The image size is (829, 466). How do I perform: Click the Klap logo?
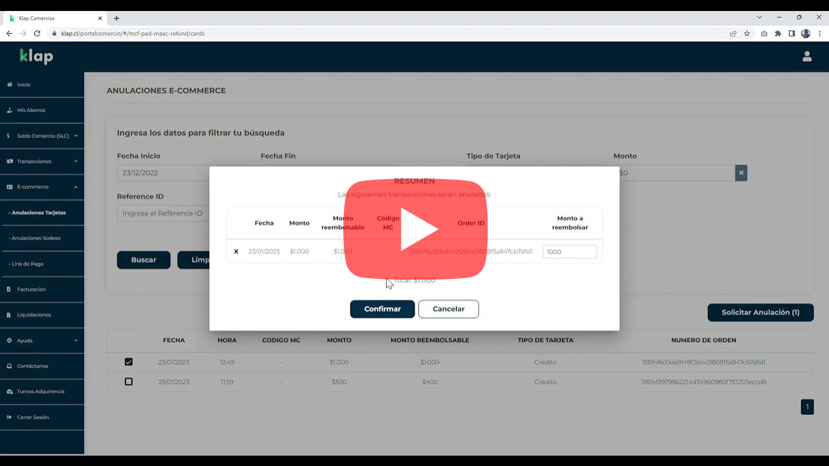click(x=36, y=56)
